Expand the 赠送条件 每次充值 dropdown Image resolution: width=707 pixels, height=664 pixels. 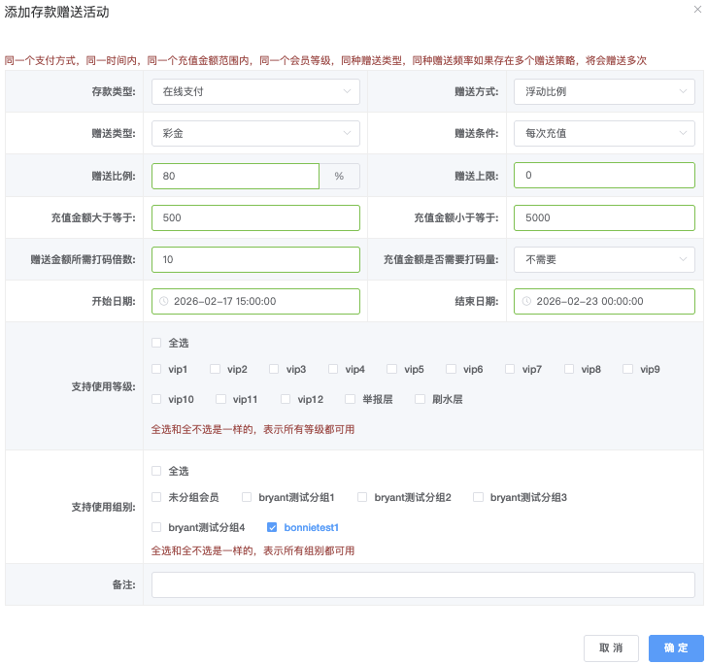[x=604, y=134]
